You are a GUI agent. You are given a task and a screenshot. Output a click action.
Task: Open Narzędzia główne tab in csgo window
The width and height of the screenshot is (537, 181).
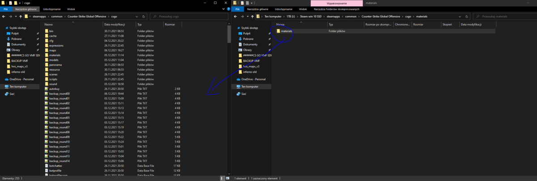point(26,9)
